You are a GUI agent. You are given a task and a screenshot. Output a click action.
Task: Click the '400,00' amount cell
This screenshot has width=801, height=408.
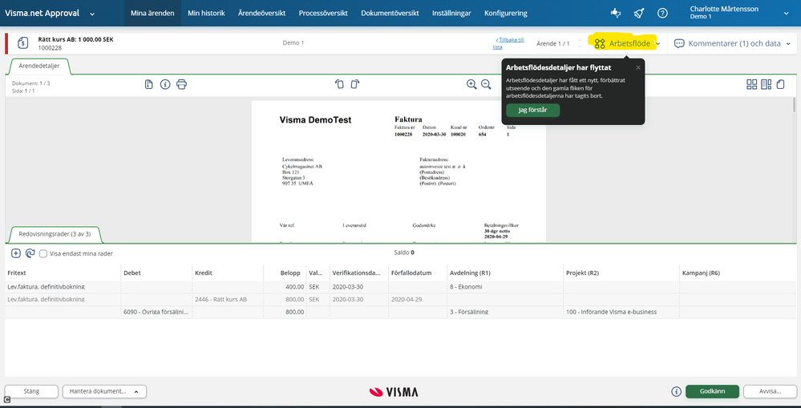click(285, 287)
